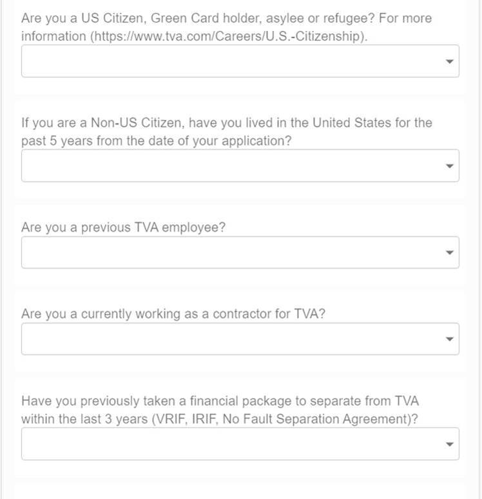Open the financial package separation dropdown
The image size is (482, 499).
coord(232,444)
